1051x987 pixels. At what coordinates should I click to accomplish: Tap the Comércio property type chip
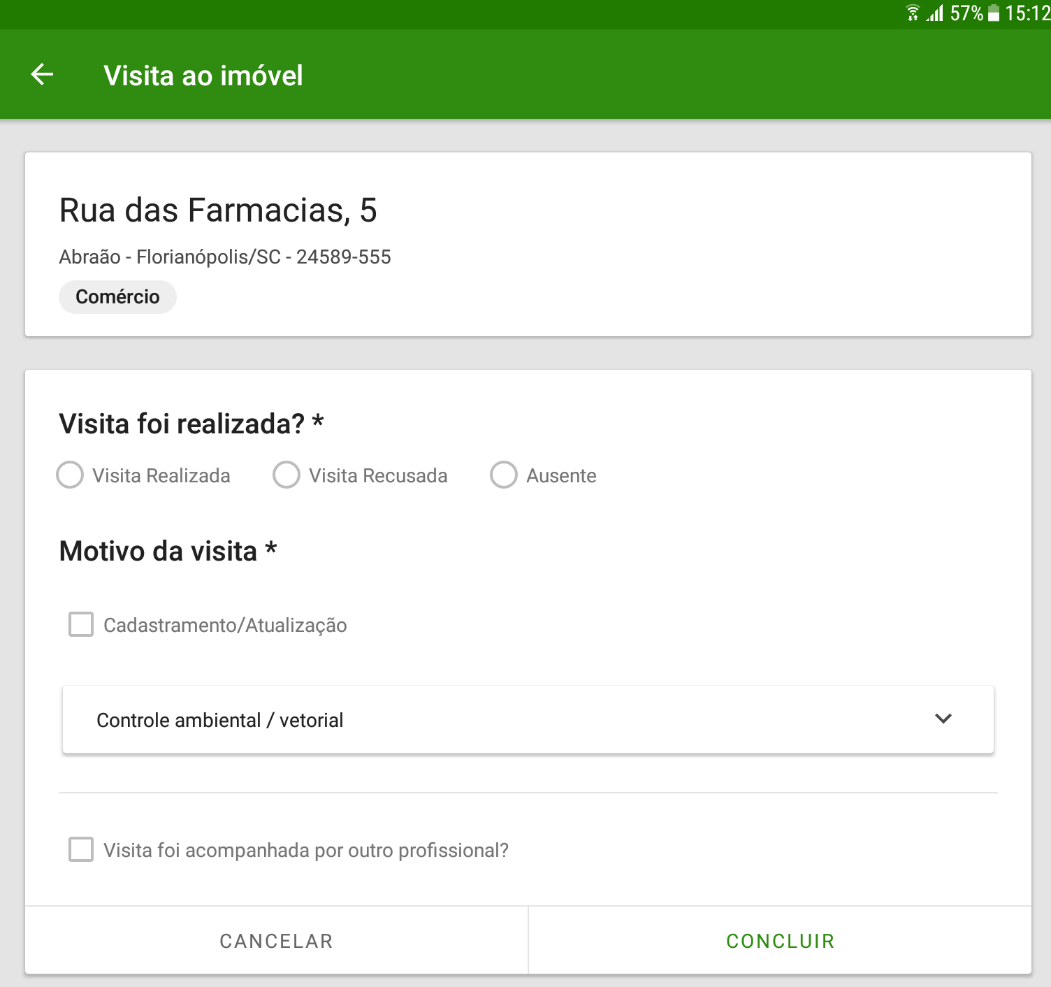pyautogui.click(x=117, y=297)
